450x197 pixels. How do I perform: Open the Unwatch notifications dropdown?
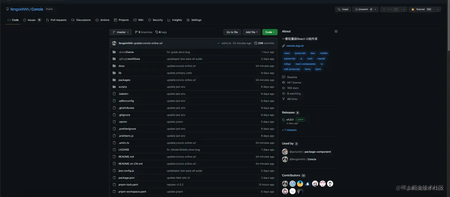point(365,9)
